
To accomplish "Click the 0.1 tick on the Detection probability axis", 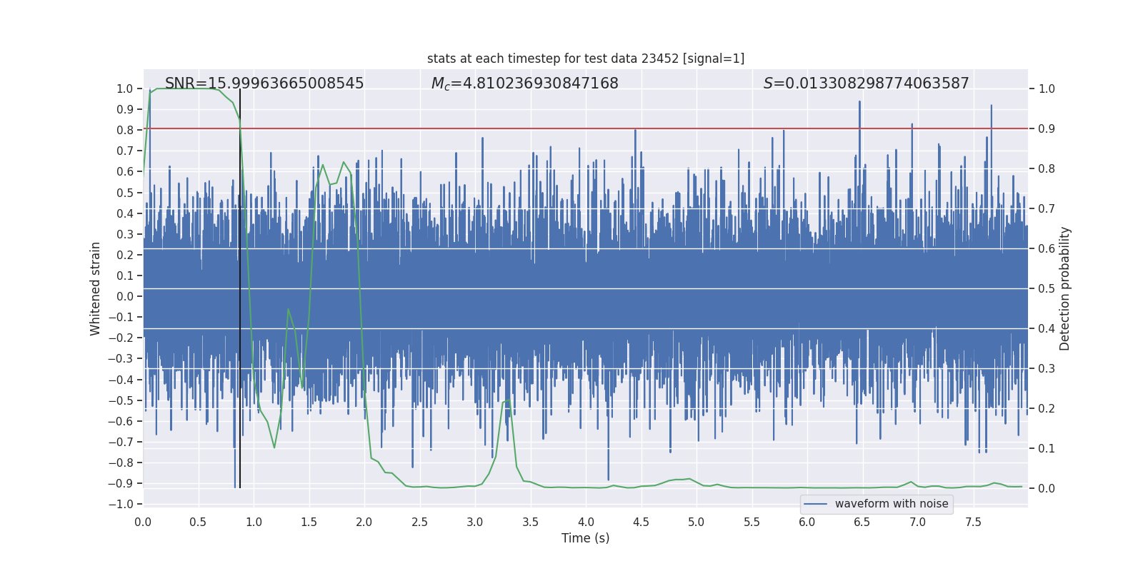I will (x=1047, y=449).
